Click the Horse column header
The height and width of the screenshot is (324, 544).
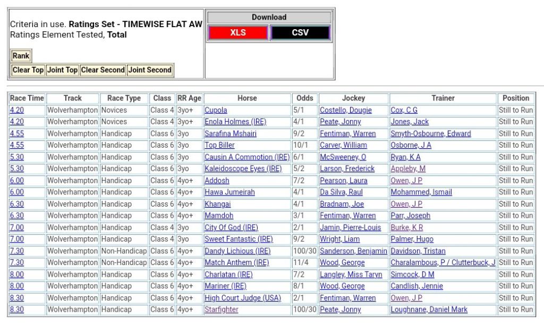pos(247,98)
